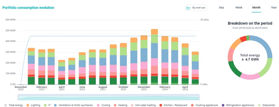This screenshot has height=107, width=279.
Task: Switch to the Year view tab
Action: (274, 8)
